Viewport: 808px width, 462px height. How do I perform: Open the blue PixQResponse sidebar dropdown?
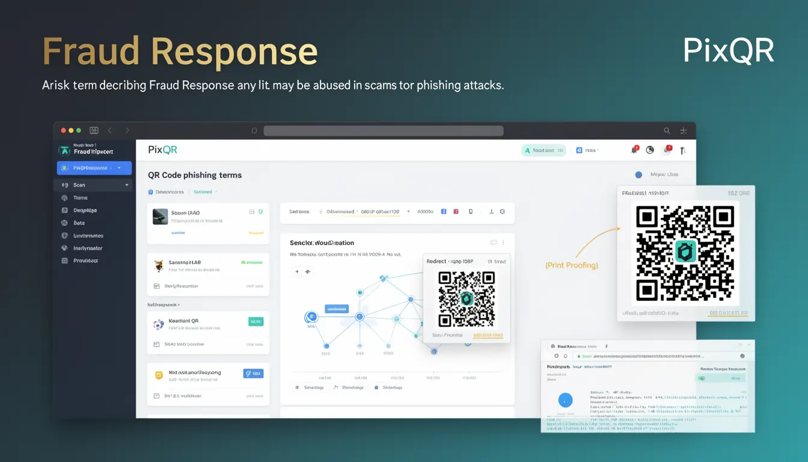point(94,168)
